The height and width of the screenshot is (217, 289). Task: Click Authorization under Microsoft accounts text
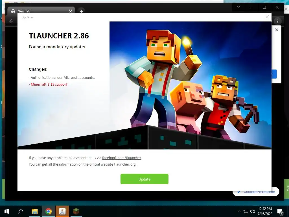(62, 77)
